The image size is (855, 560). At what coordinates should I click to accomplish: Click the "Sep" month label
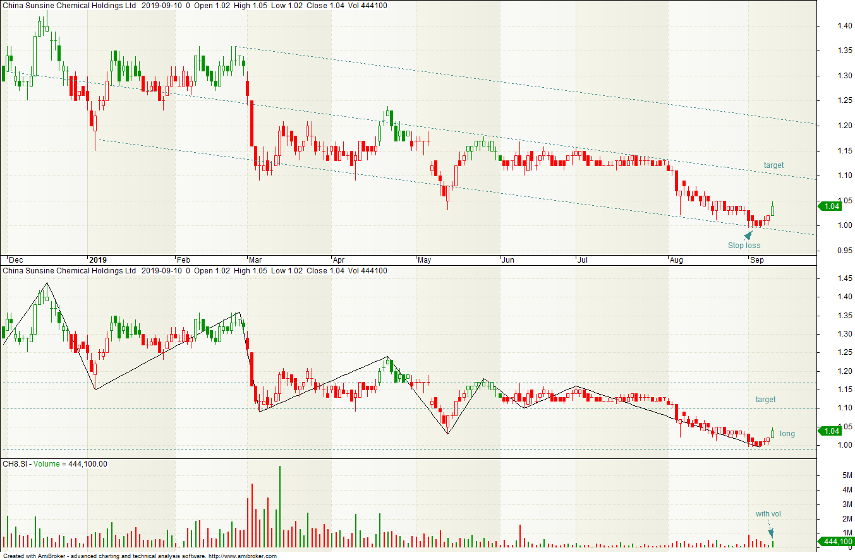(x=756, y=260)
